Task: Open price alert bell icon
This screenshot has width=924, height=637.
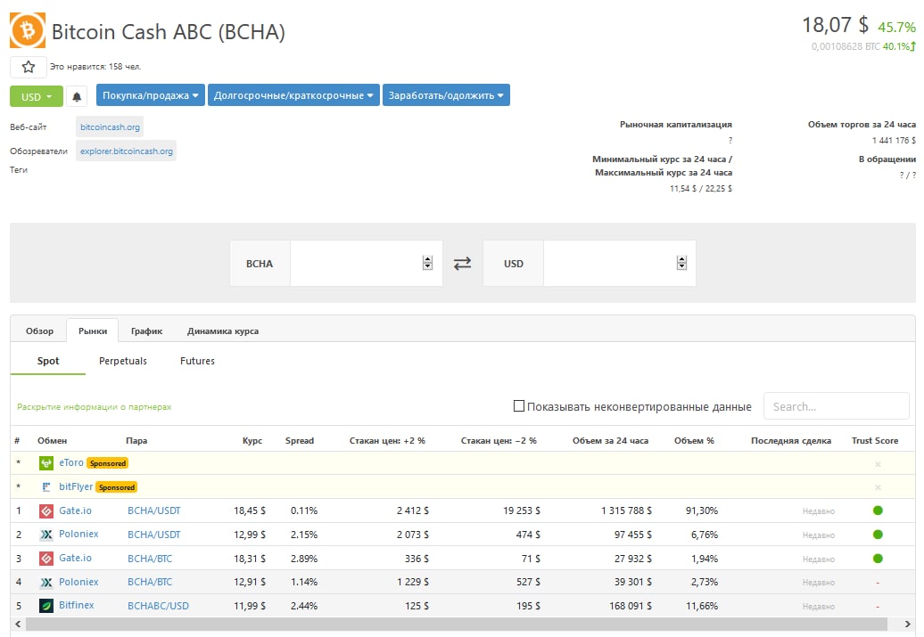Action: click(77, 96)
